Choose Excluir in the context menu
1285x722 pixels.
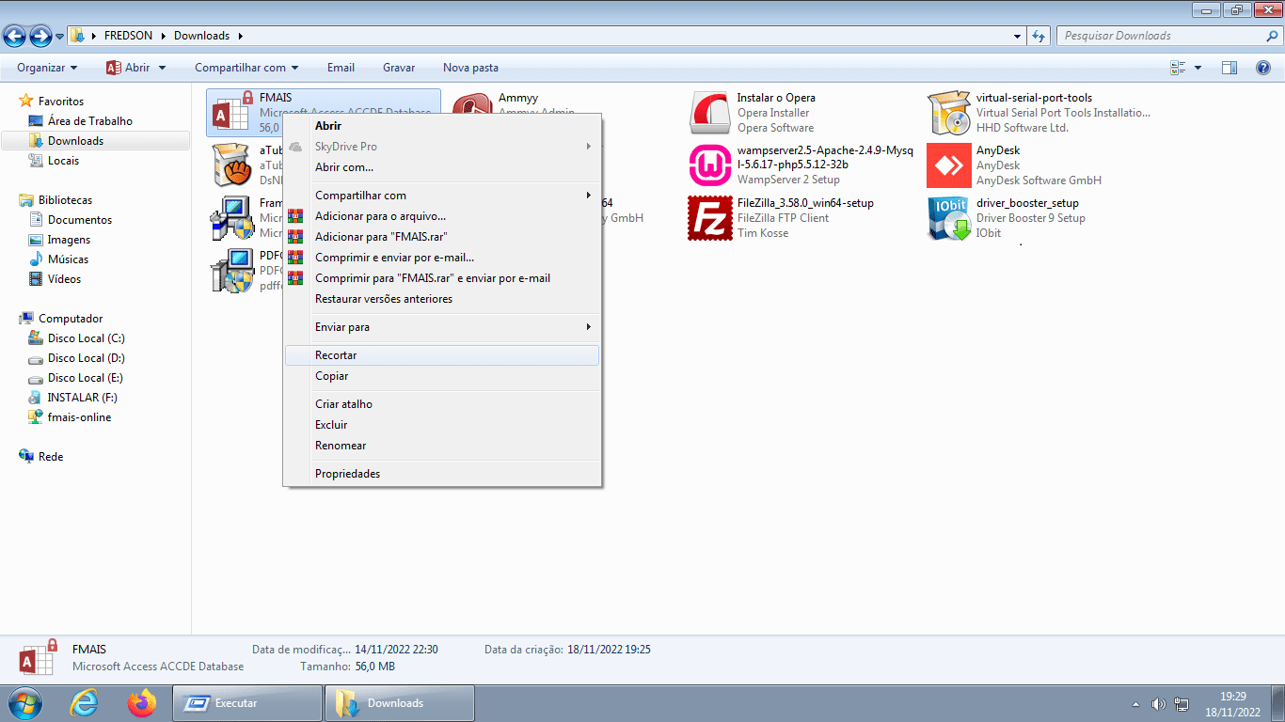click(442, 425)
